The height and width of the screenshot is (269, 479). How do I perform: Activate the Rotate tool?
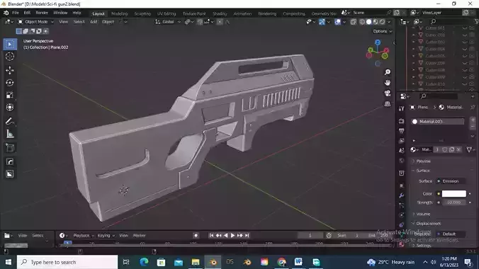click(x=10, y=83)
